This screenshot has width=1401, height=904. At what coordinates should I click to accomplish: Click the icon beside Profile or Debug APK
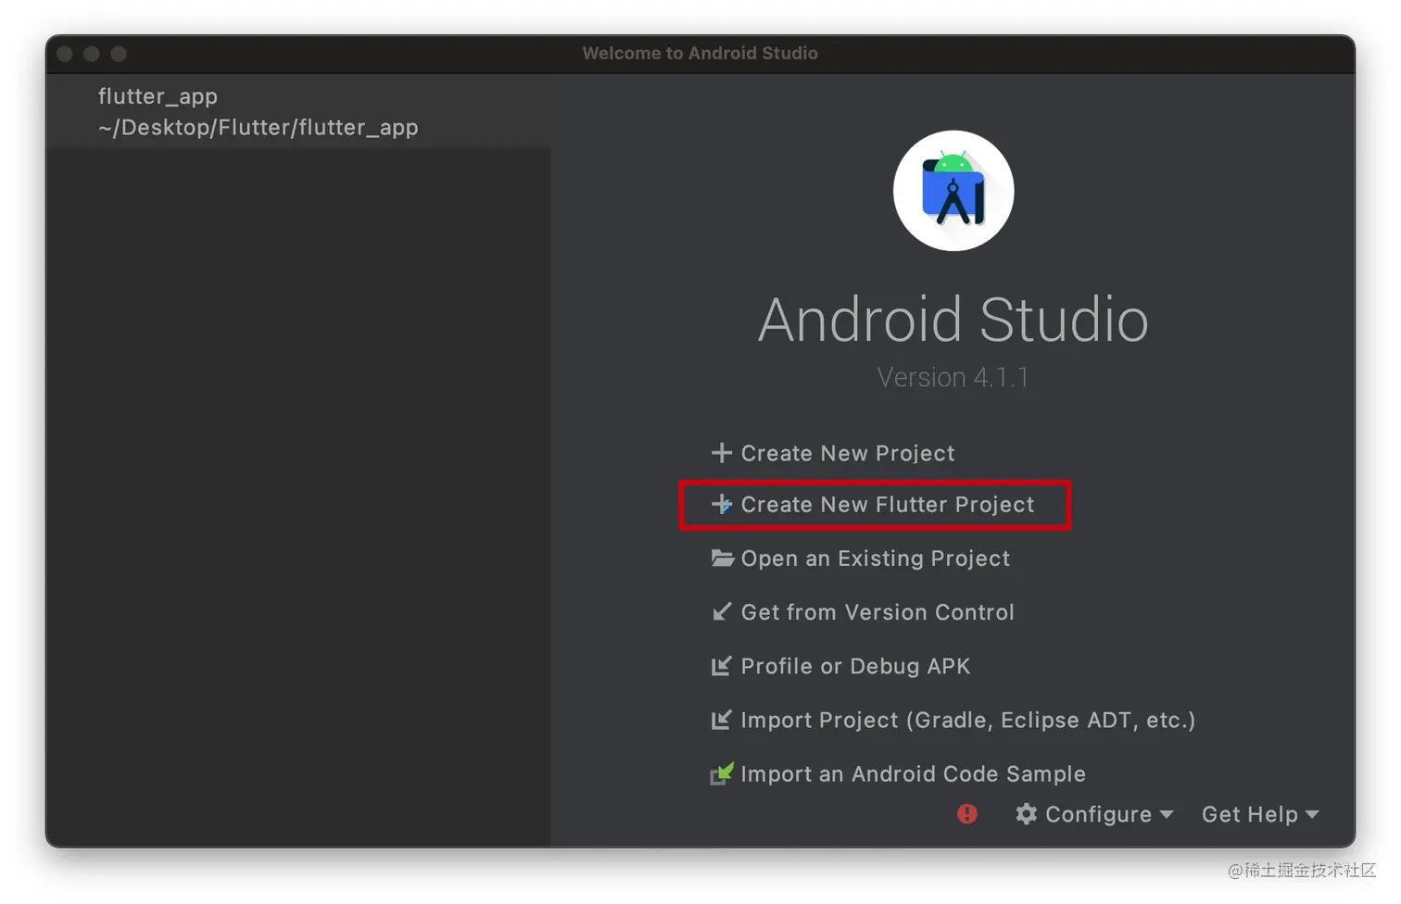click(x=721, y=666)
